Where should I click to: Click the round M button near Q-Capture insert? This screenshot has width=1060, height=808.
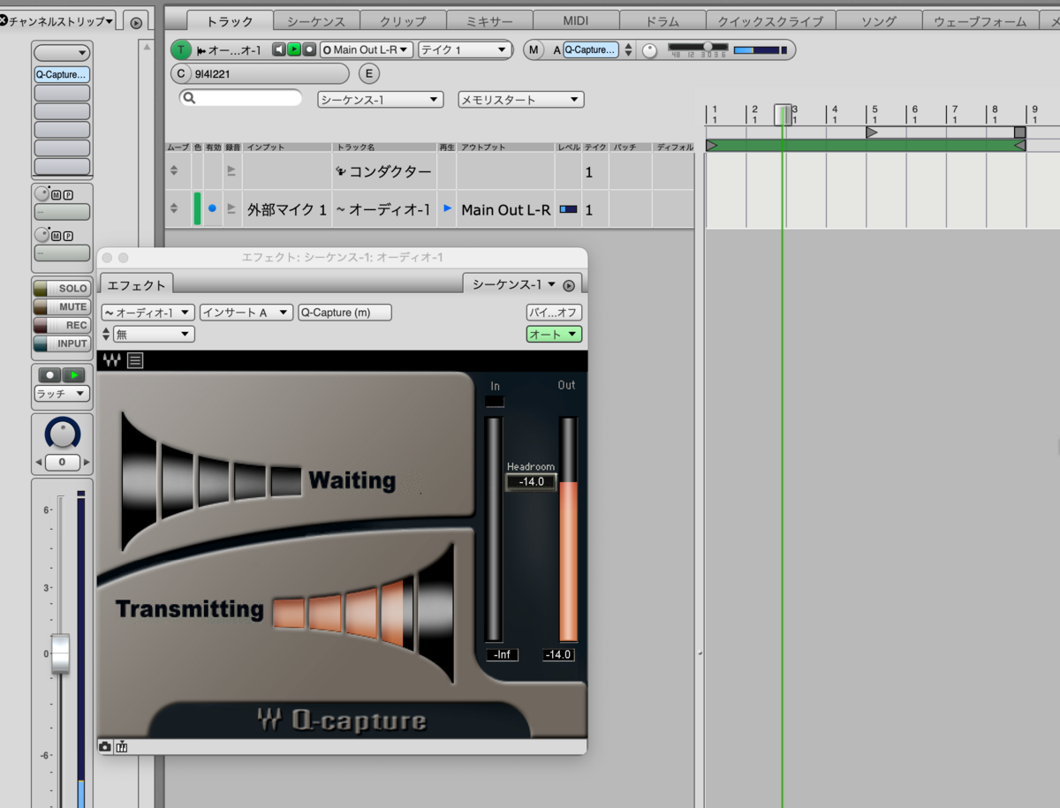(534, 50)
